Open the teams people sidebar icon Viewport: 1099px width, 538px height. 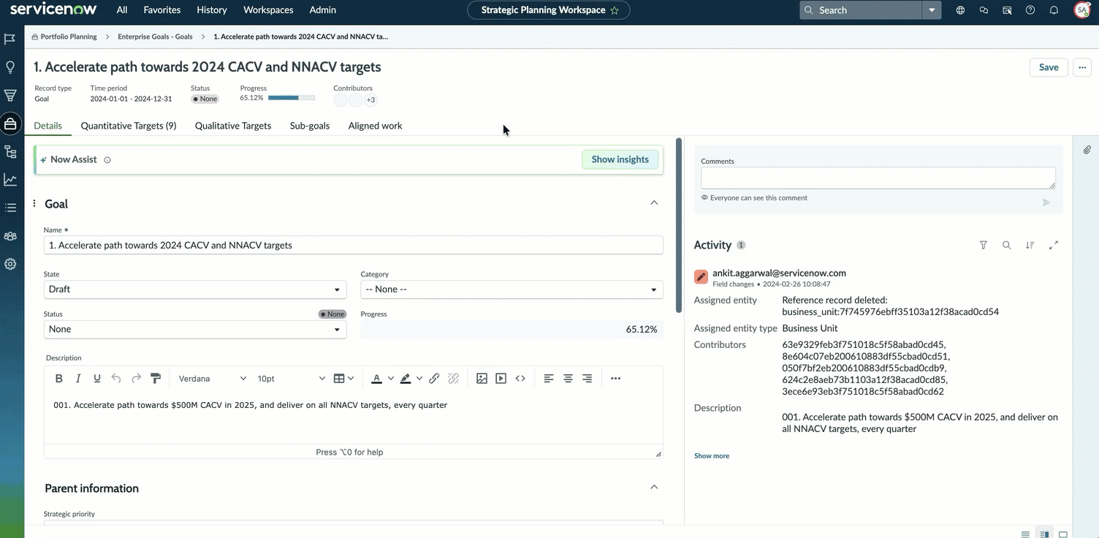click(x=10, y=236)
